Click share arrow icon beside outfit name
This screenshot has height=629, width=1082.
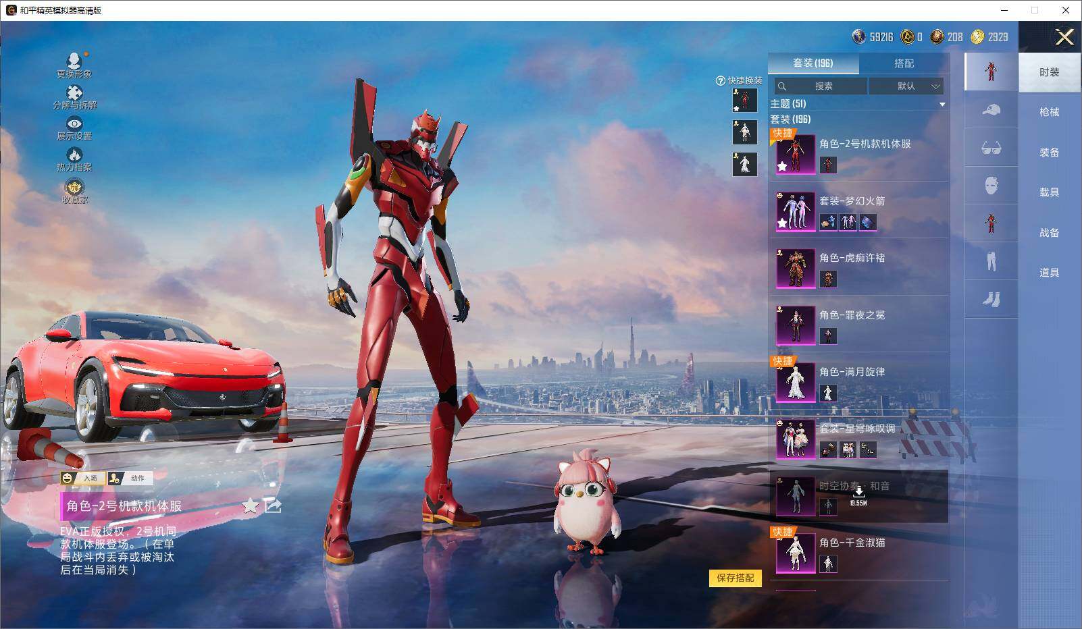click(273, 505)
